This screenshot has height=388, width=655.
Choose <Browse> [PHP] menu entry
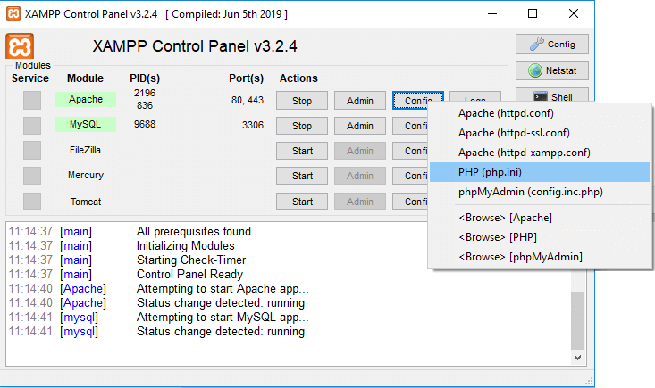point(499,237)
